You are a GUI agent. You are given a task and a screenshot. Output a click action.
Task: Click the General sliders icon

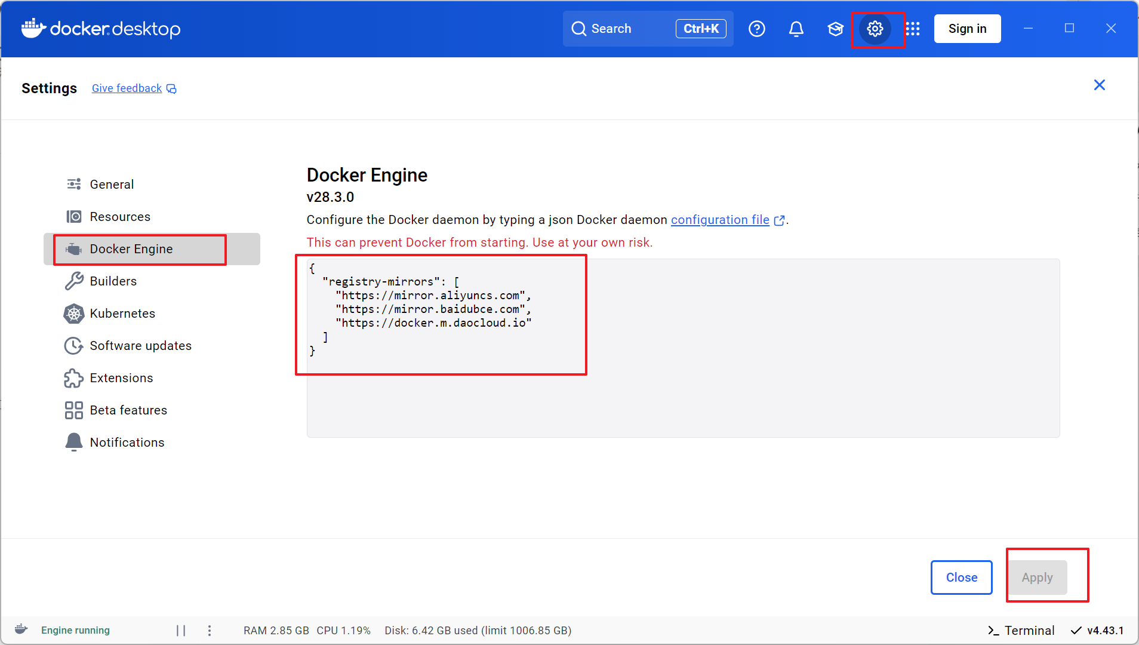[74, 184]
